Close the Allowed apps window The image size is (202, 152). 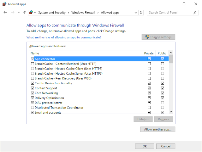click(196, 4)
